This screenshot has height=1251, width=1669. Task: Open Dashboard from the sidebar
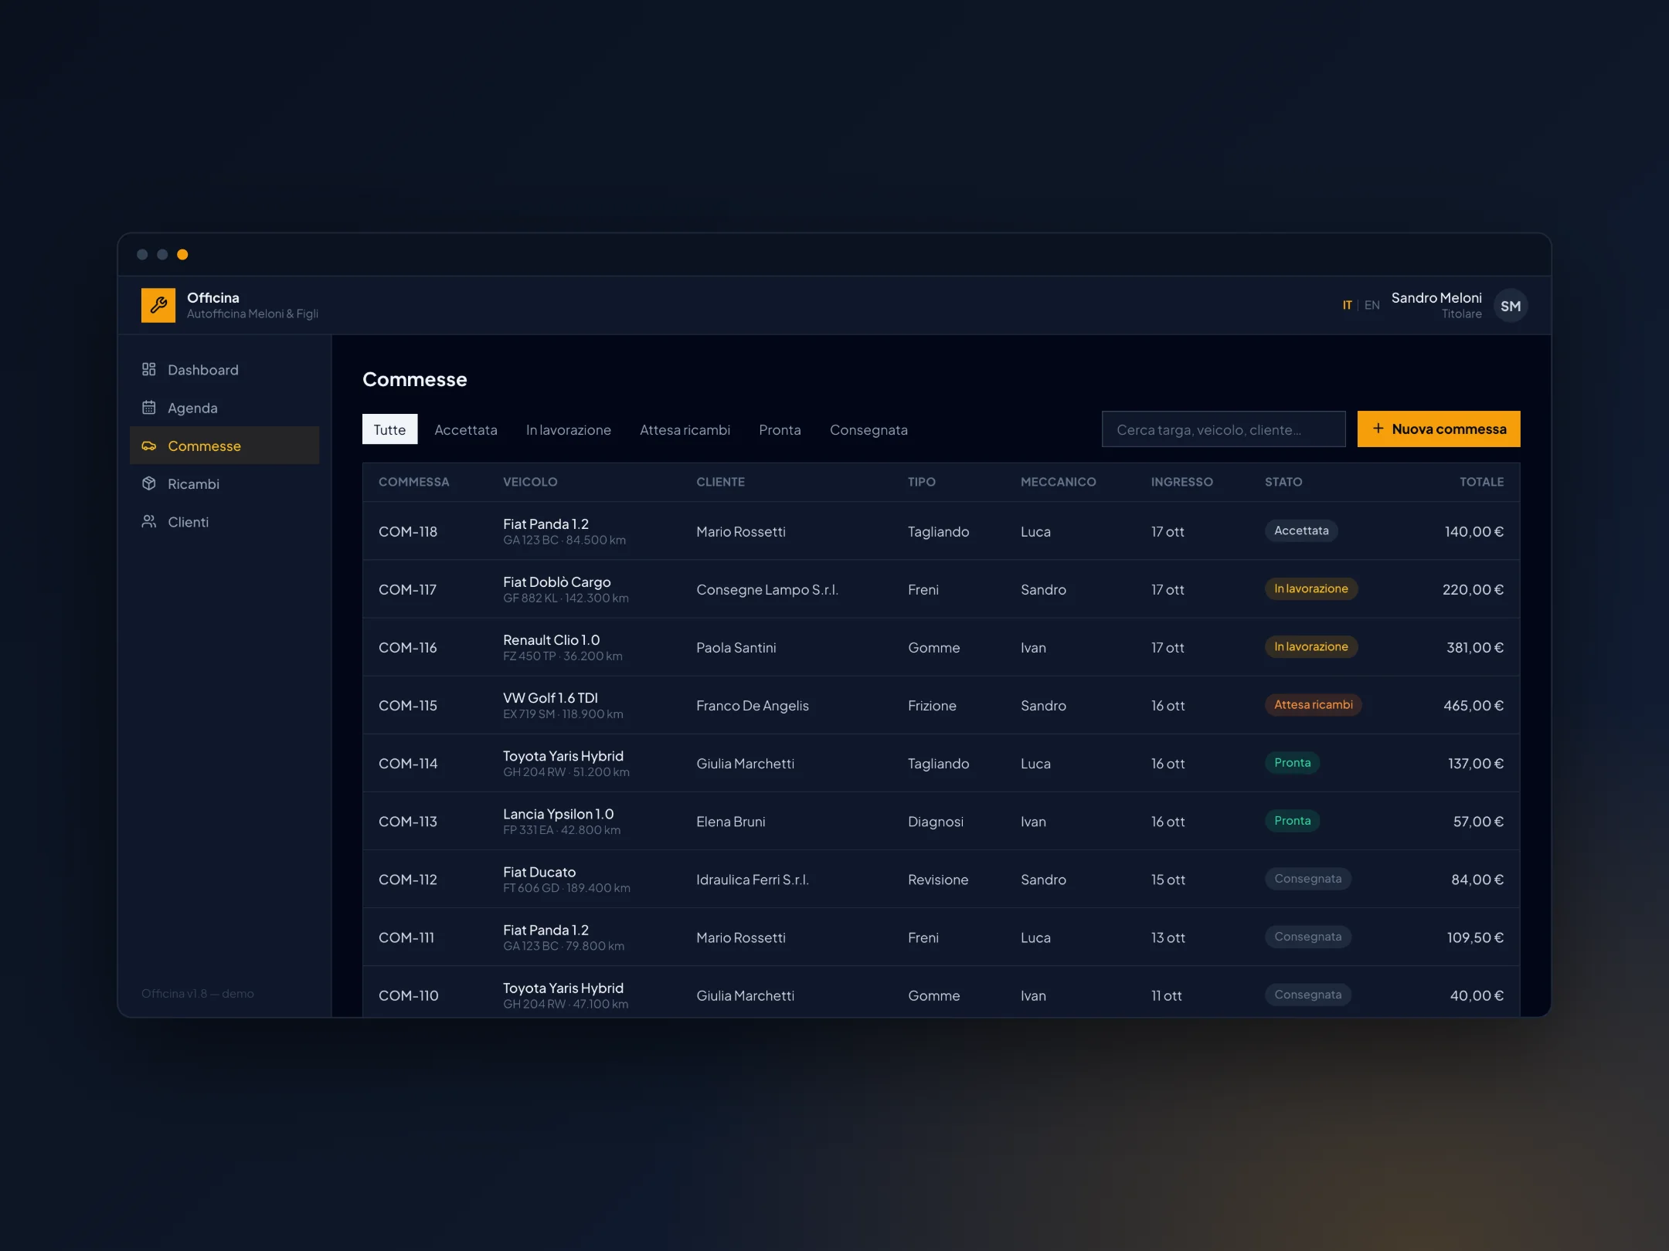224,370
